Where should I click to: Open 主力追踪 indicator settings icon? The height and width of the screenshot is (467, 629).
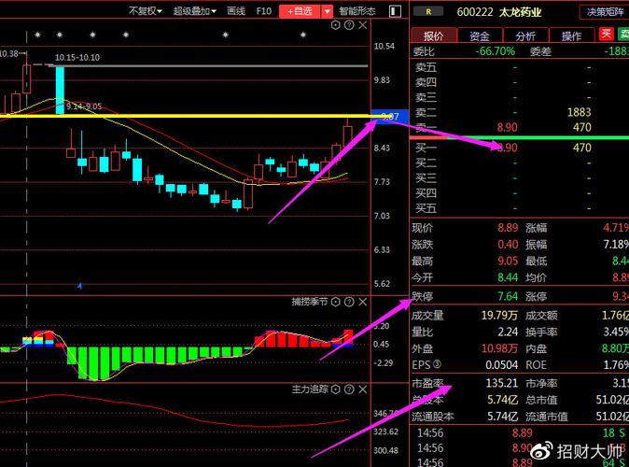pyautogui.click(x=336, y=389)
